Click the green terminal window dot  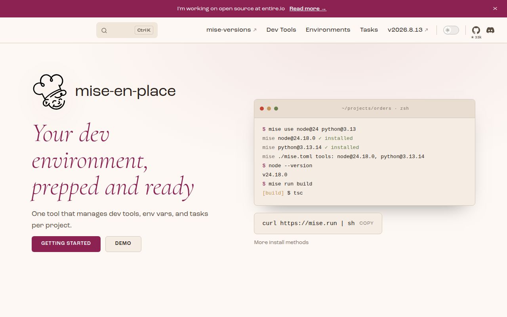(x=276, y=109)
